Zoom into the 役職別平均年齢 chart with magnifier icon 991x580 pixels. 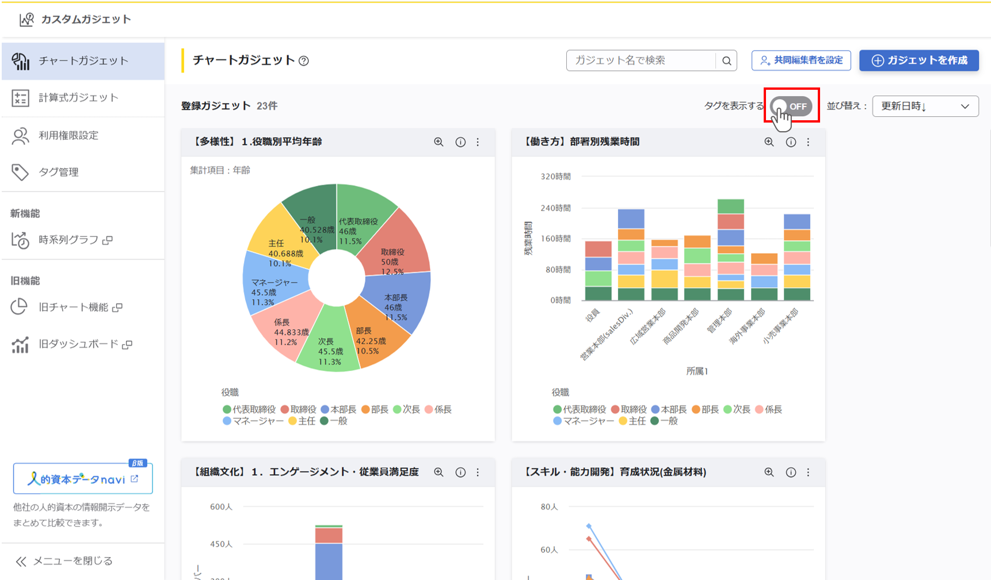coord(439,142)
